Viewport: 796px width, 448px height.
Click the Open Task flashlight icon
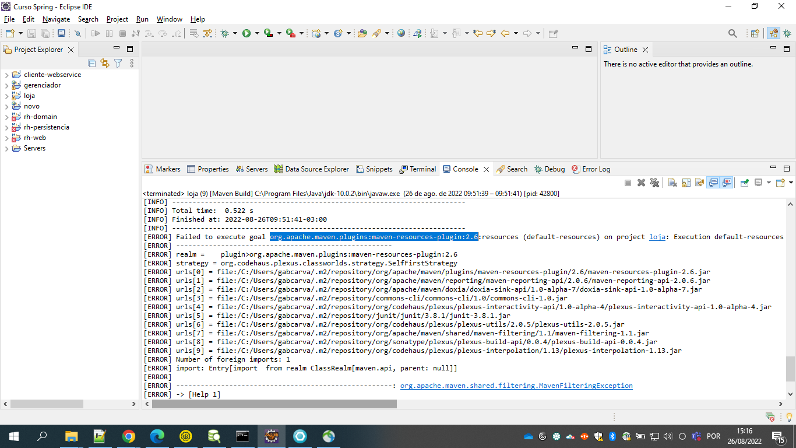(x=376, y=33)
